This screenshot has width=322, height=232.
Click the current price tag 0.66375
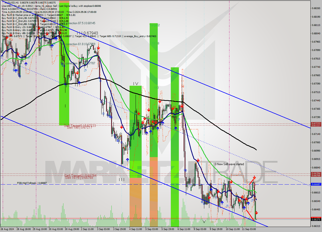[x=316, y=220]
